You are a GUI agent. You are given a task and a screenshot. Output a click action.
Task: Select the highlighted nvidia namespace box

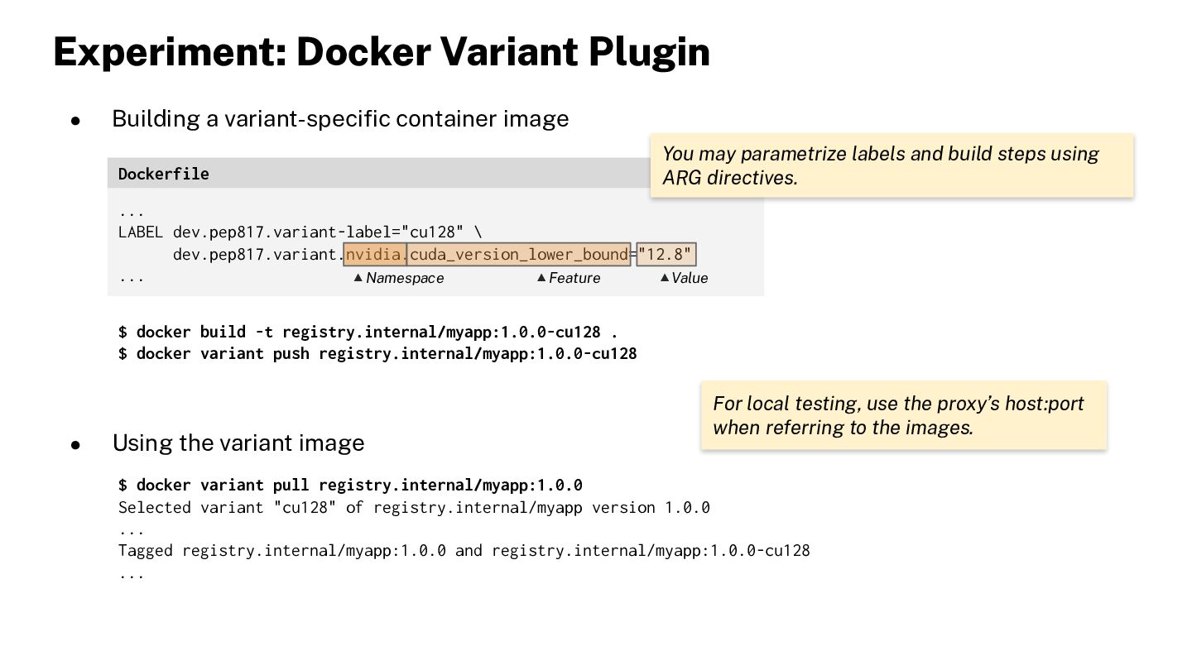[375, 255]
